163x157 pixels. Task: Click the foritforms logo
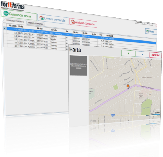pyautogui.click(x=13, y=6)
